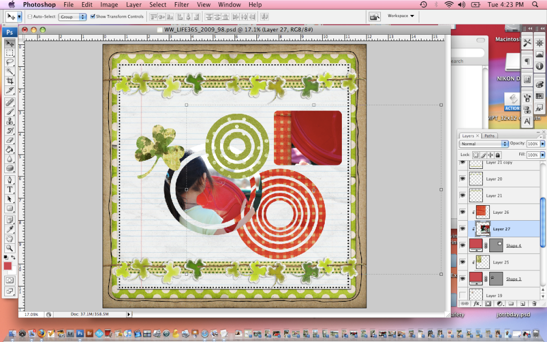Screen dimensions: 547x342
Task: Click the zoom percentage field in status bar
Action: tap(32, 314)
